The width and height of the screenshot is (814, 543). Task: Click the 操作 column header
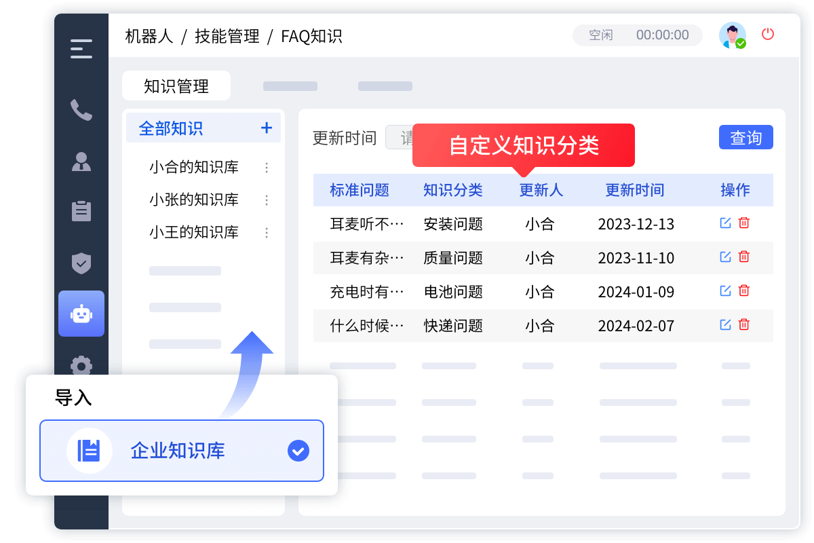click(x=735, y=190)
